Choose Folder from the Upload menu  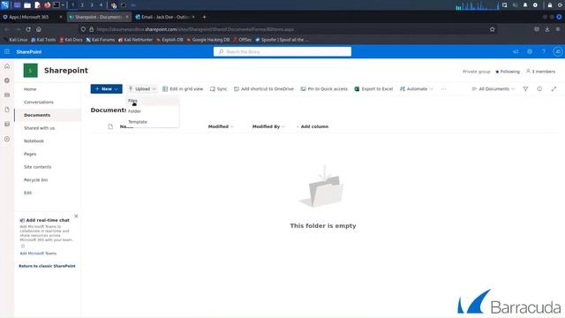[153, 111]
